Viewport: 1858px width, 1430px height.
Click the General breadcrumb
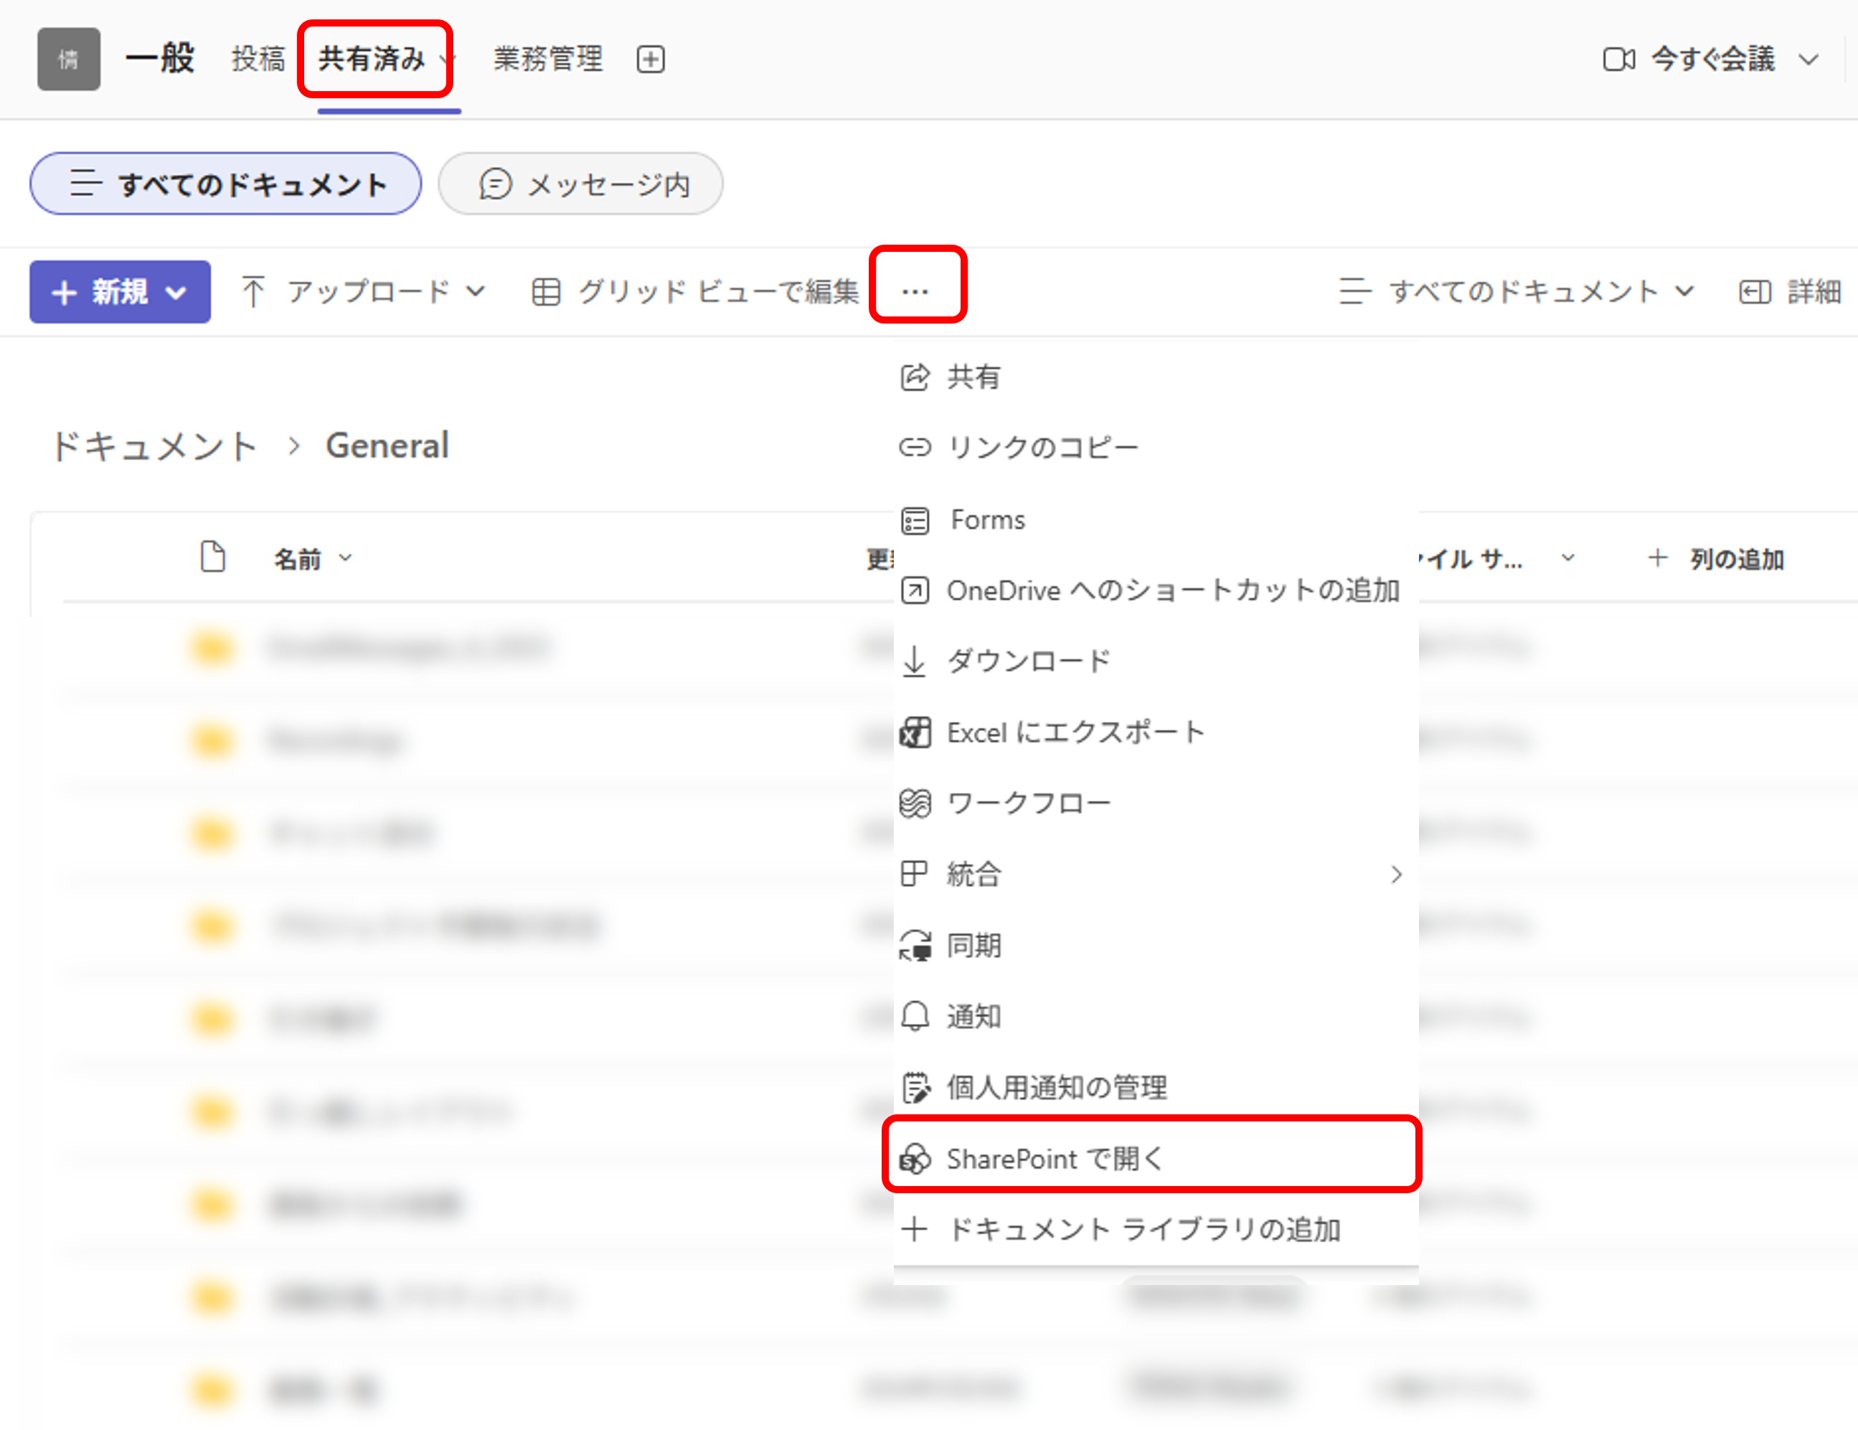(387, 446)
